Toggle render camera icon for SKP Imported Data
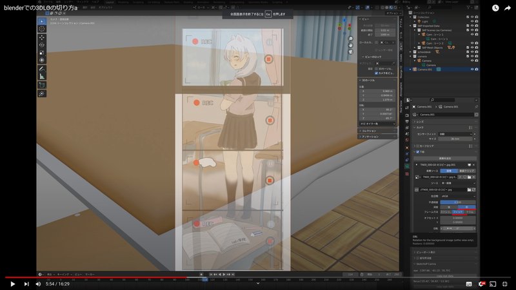 tap(476, 26)
